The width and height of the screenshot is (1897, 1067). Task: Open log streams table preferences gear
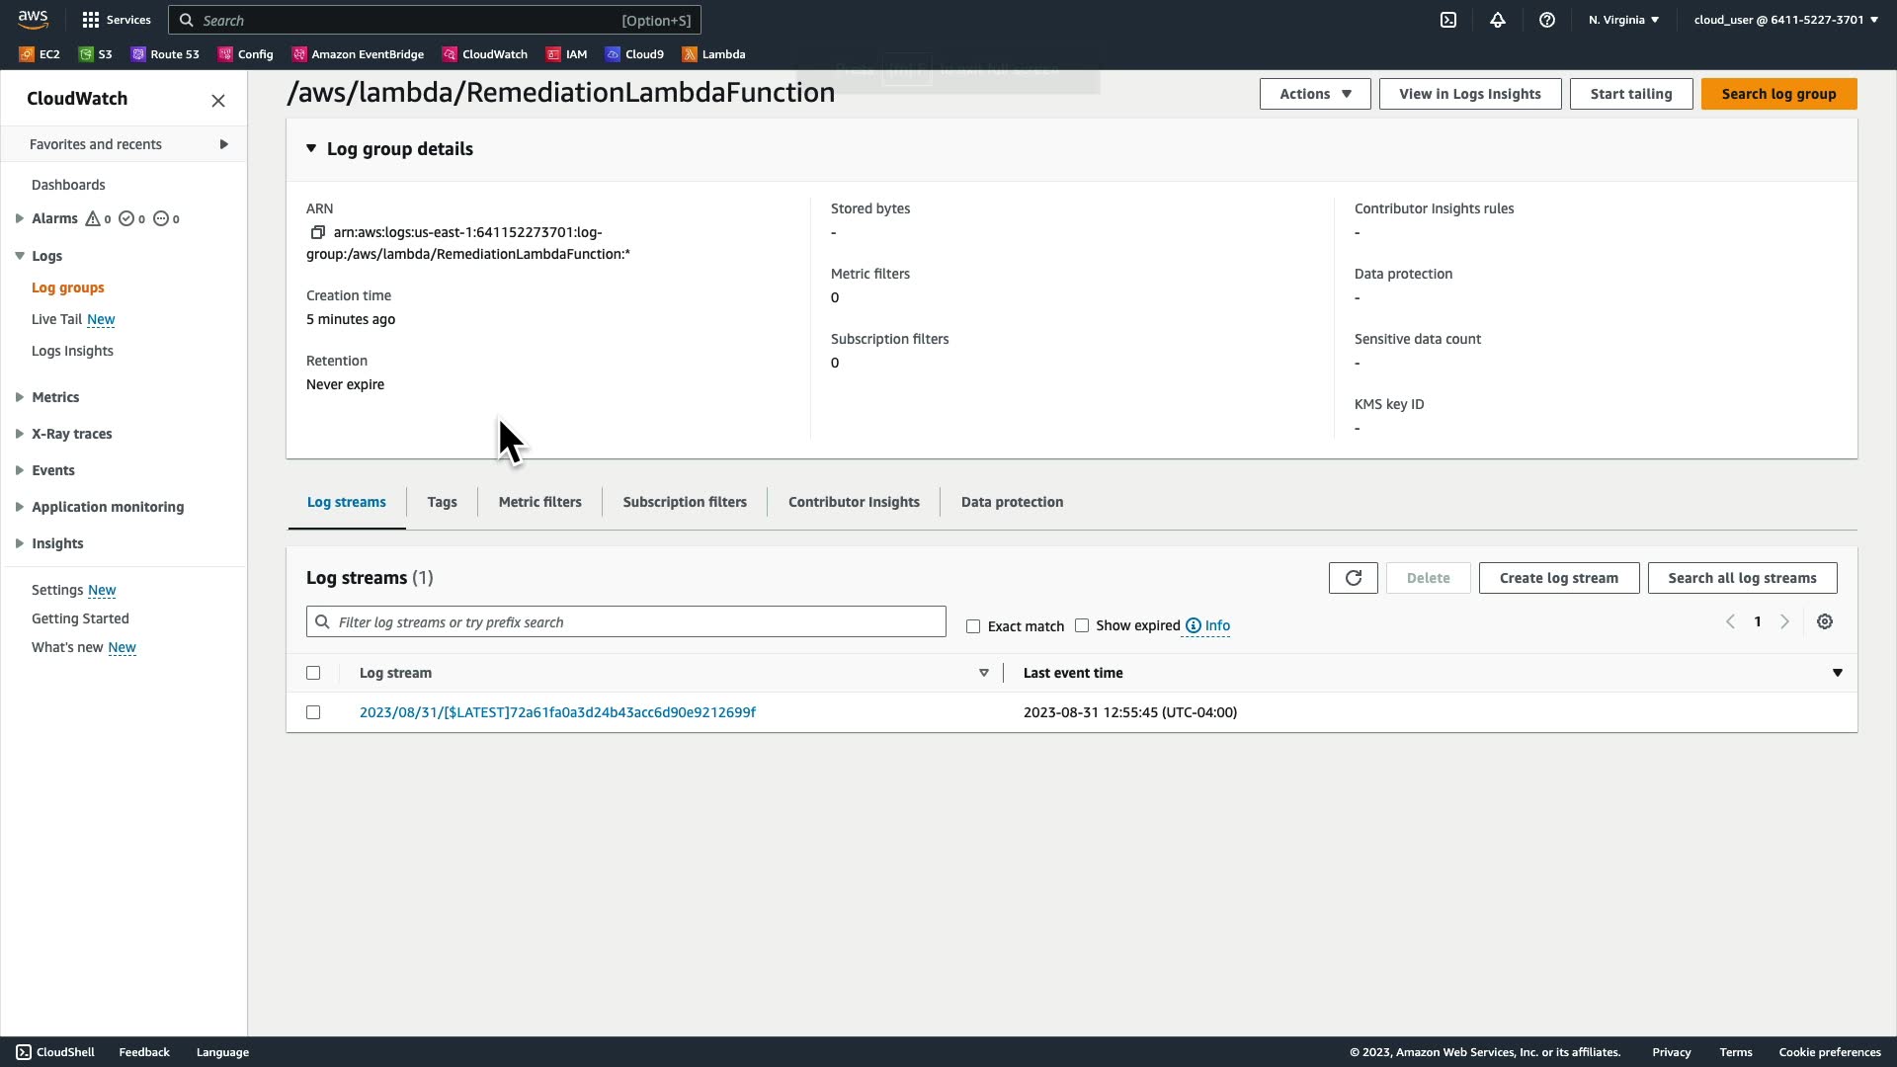[1825, 621]
